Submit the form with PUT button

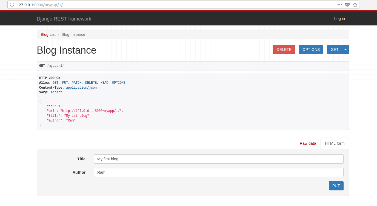pos(336,186)
